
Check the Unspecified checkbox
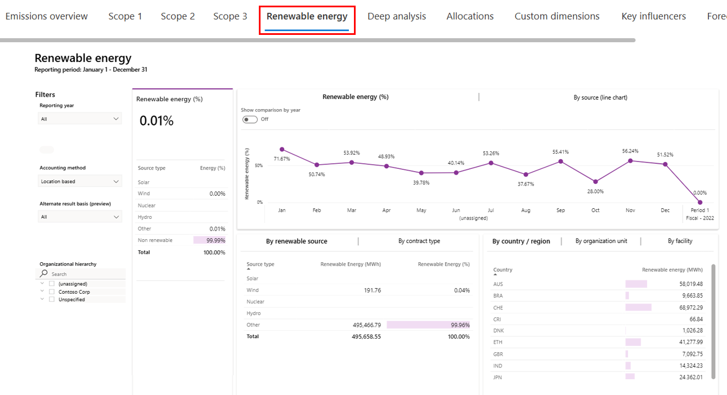click(51, 299)
